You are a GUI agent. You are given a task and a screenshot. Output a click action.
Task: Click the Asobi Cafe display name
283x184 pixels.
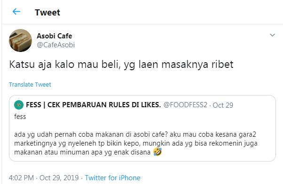[55, 36]
